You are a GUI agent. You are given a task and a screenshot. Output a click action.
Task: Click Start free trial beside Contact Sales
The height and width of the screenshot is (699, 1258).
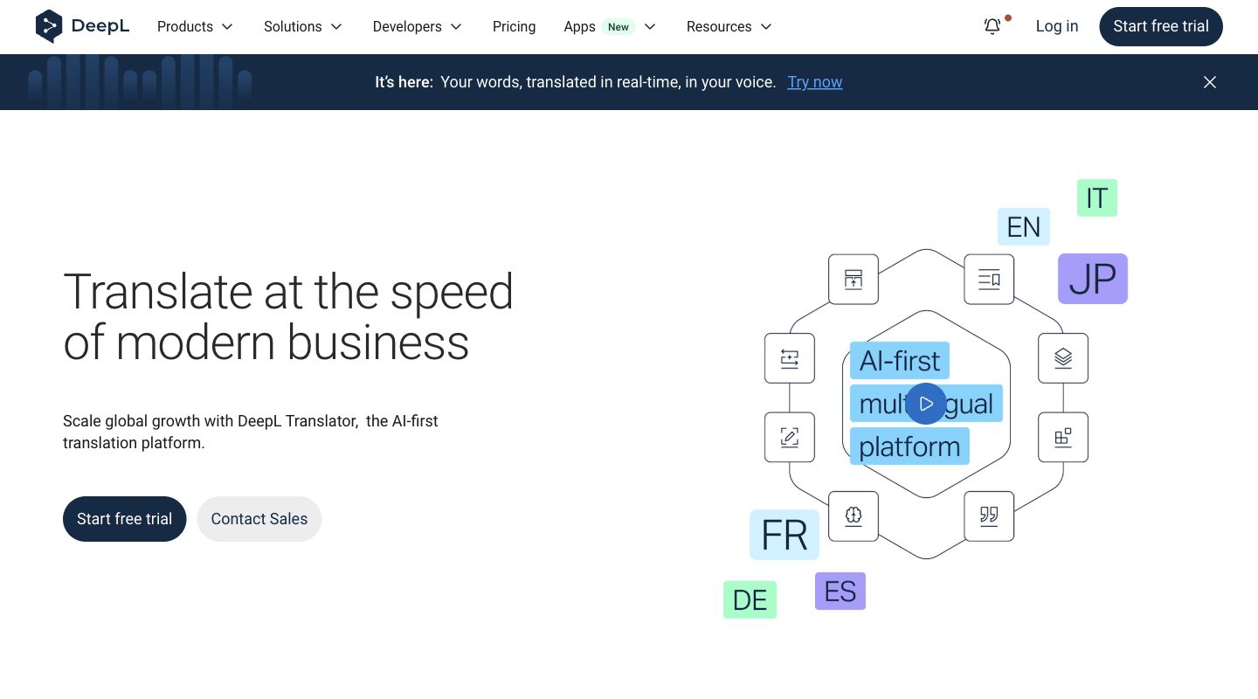(125, 519)
